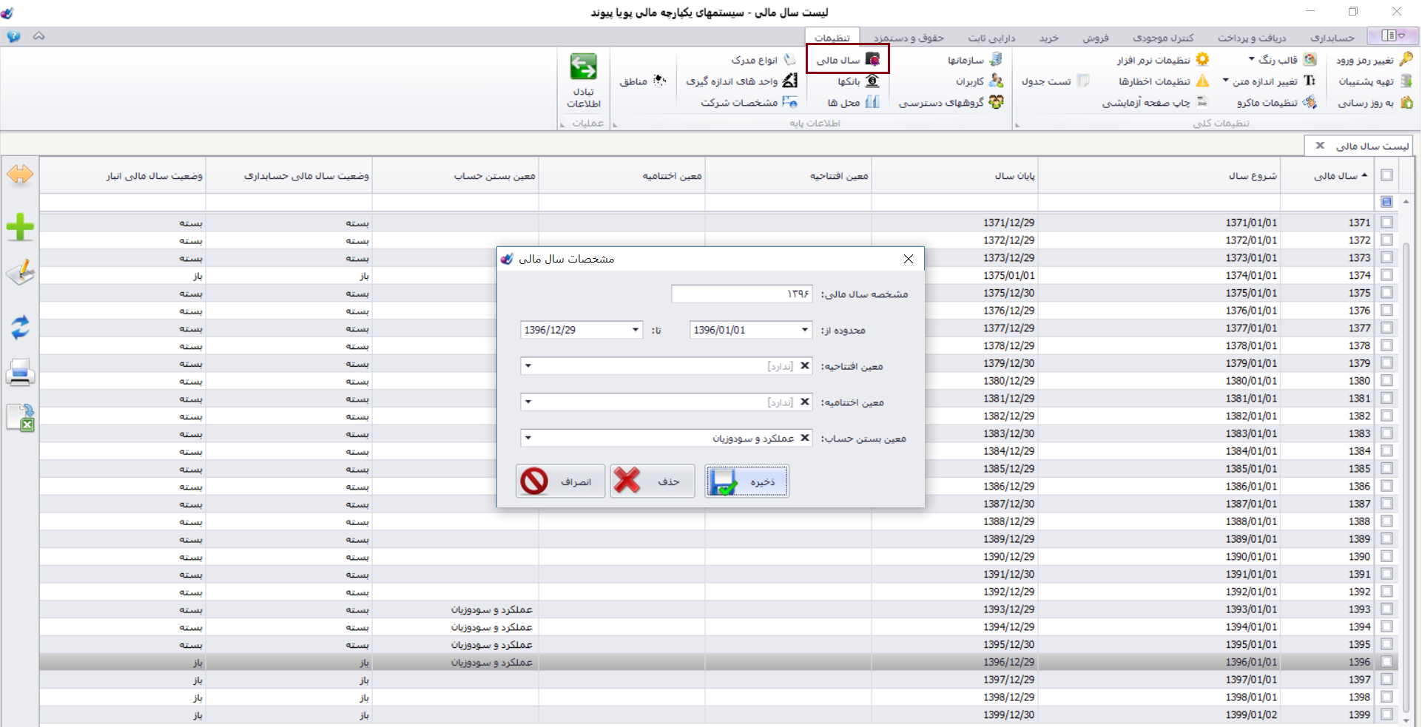Switch to the حسابداری ribbon tab
1422x727 pixels.
pos(1332,38)
